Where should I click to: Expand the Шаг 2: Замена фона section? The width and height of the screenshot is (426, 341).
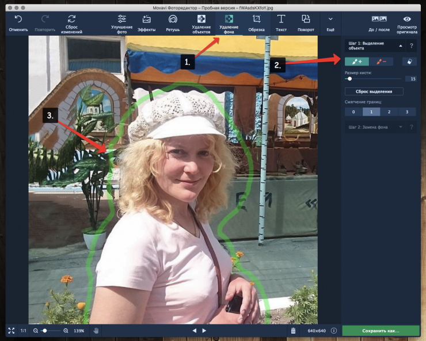coord(400,127)
